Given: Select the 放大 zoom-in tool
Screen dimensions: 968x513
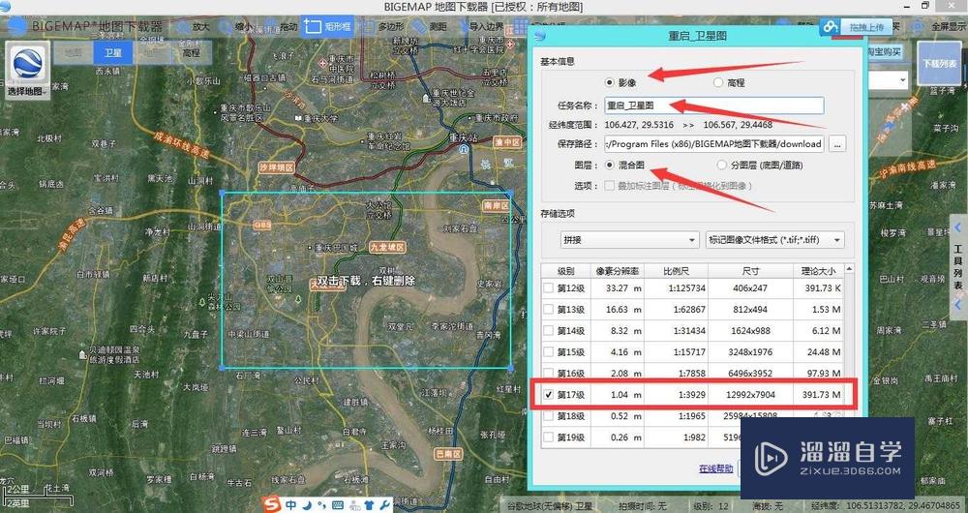Looking at the screenshot, I should 194,27.
